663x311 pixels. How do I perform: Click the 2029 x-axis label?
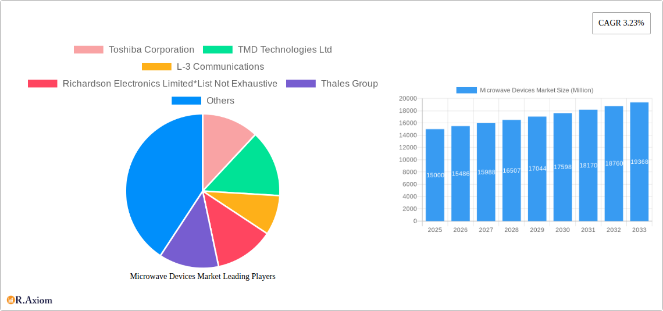[x=537, y=230]
